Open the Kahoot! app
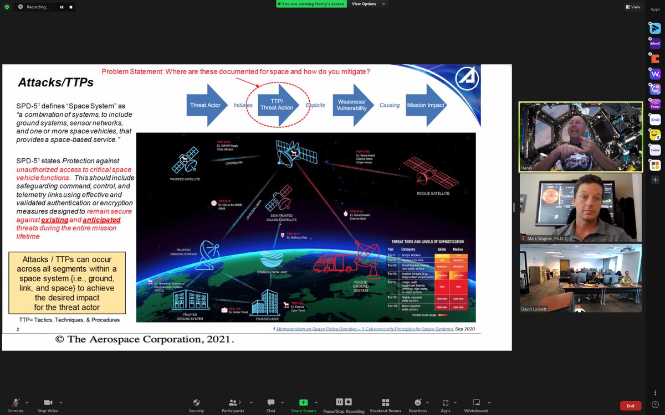Viewport: 665px width, 415px height. tap(655, 43)
